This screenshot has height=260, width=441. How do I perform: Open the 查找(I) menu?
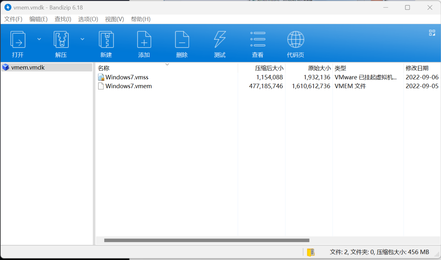click(x=63, y=19)
